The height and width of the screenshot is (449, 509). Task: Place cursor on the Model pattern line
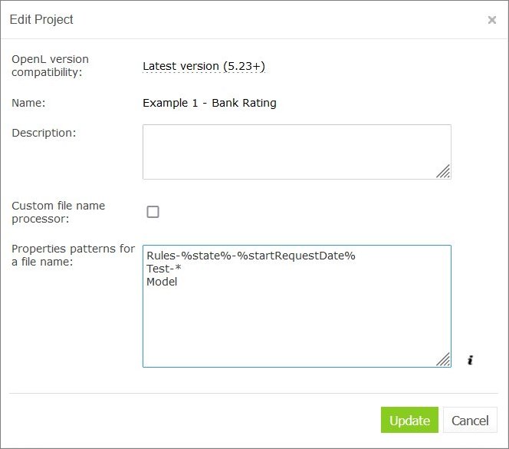(162, 282)
